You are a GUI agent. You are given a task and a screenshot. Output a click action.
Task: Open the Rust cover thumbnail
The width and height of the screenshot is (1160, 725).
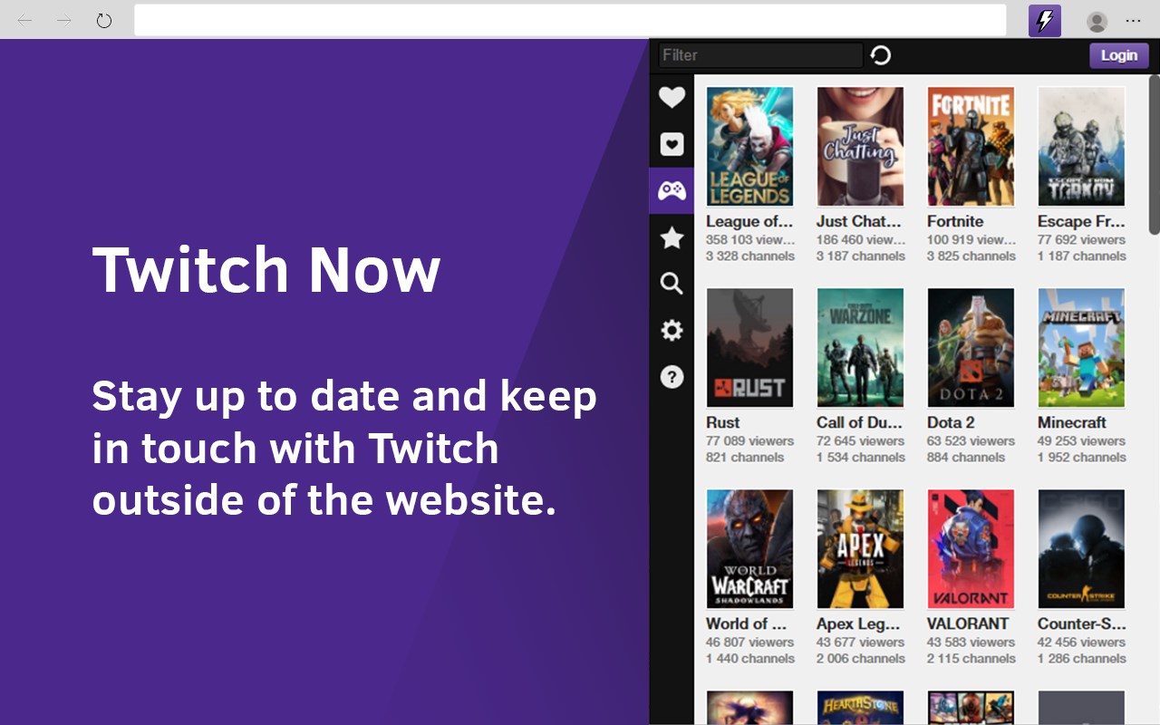749,348
